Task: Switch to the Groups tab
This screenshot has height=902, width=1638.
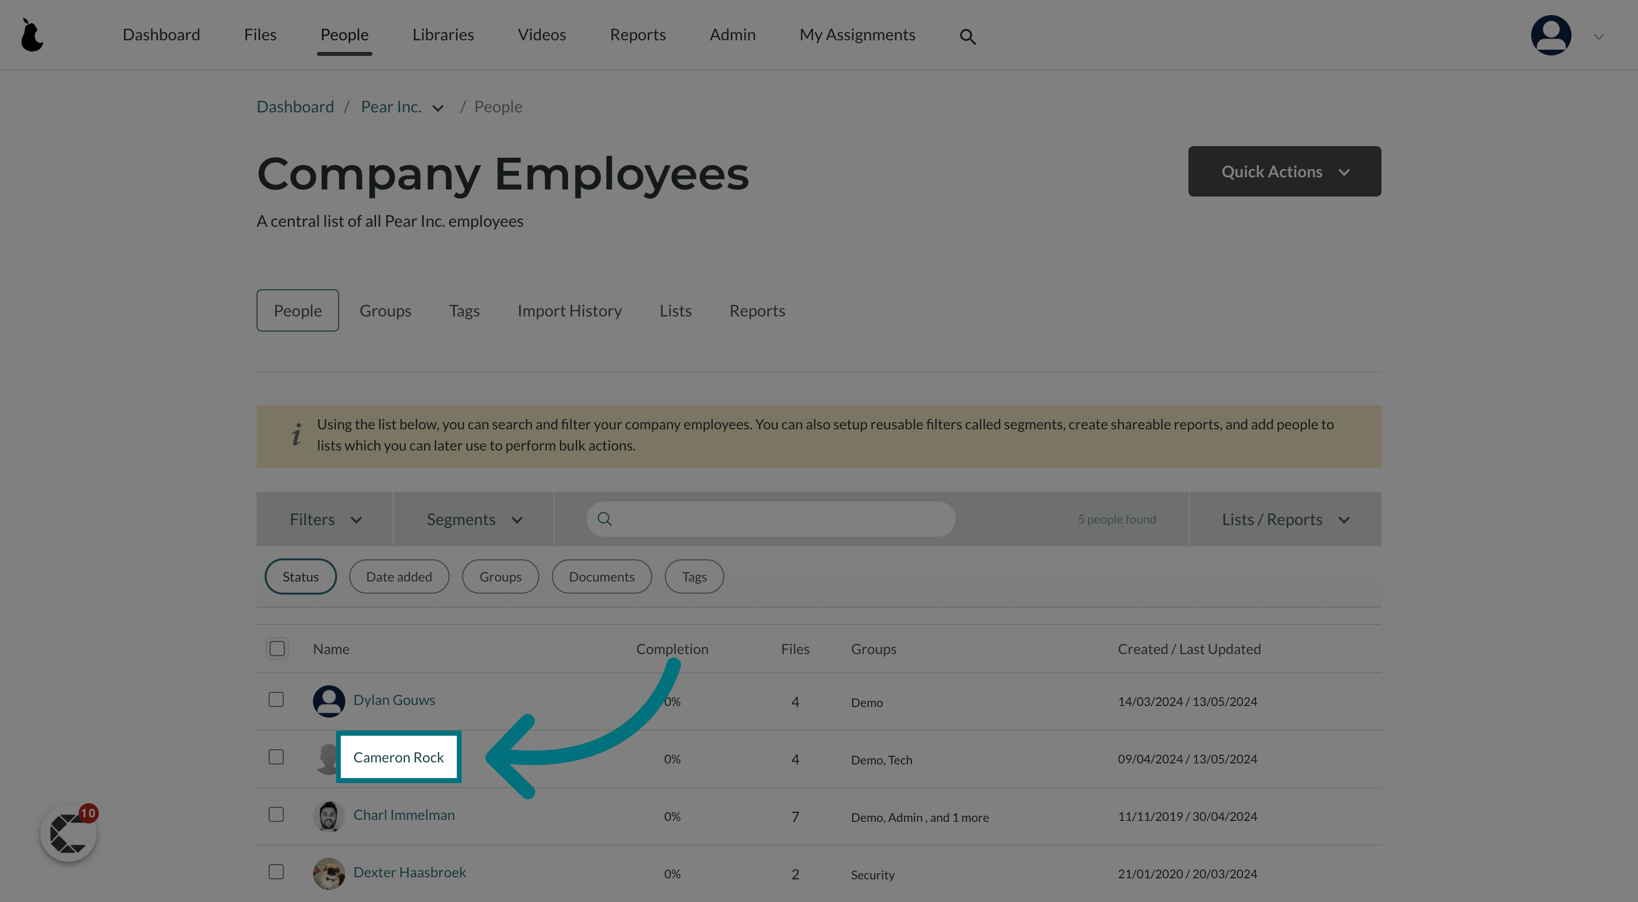Action: [x=384, y=310]
